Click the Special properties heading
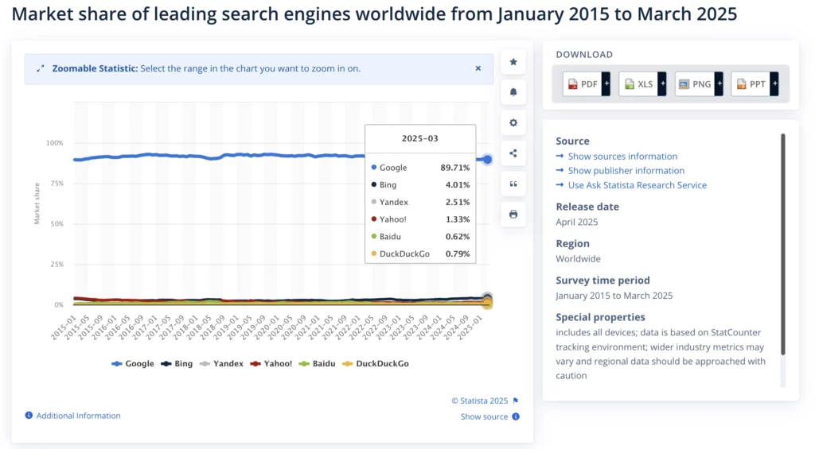Viewport: 815px width, 449px height. [x=600, y=317]
